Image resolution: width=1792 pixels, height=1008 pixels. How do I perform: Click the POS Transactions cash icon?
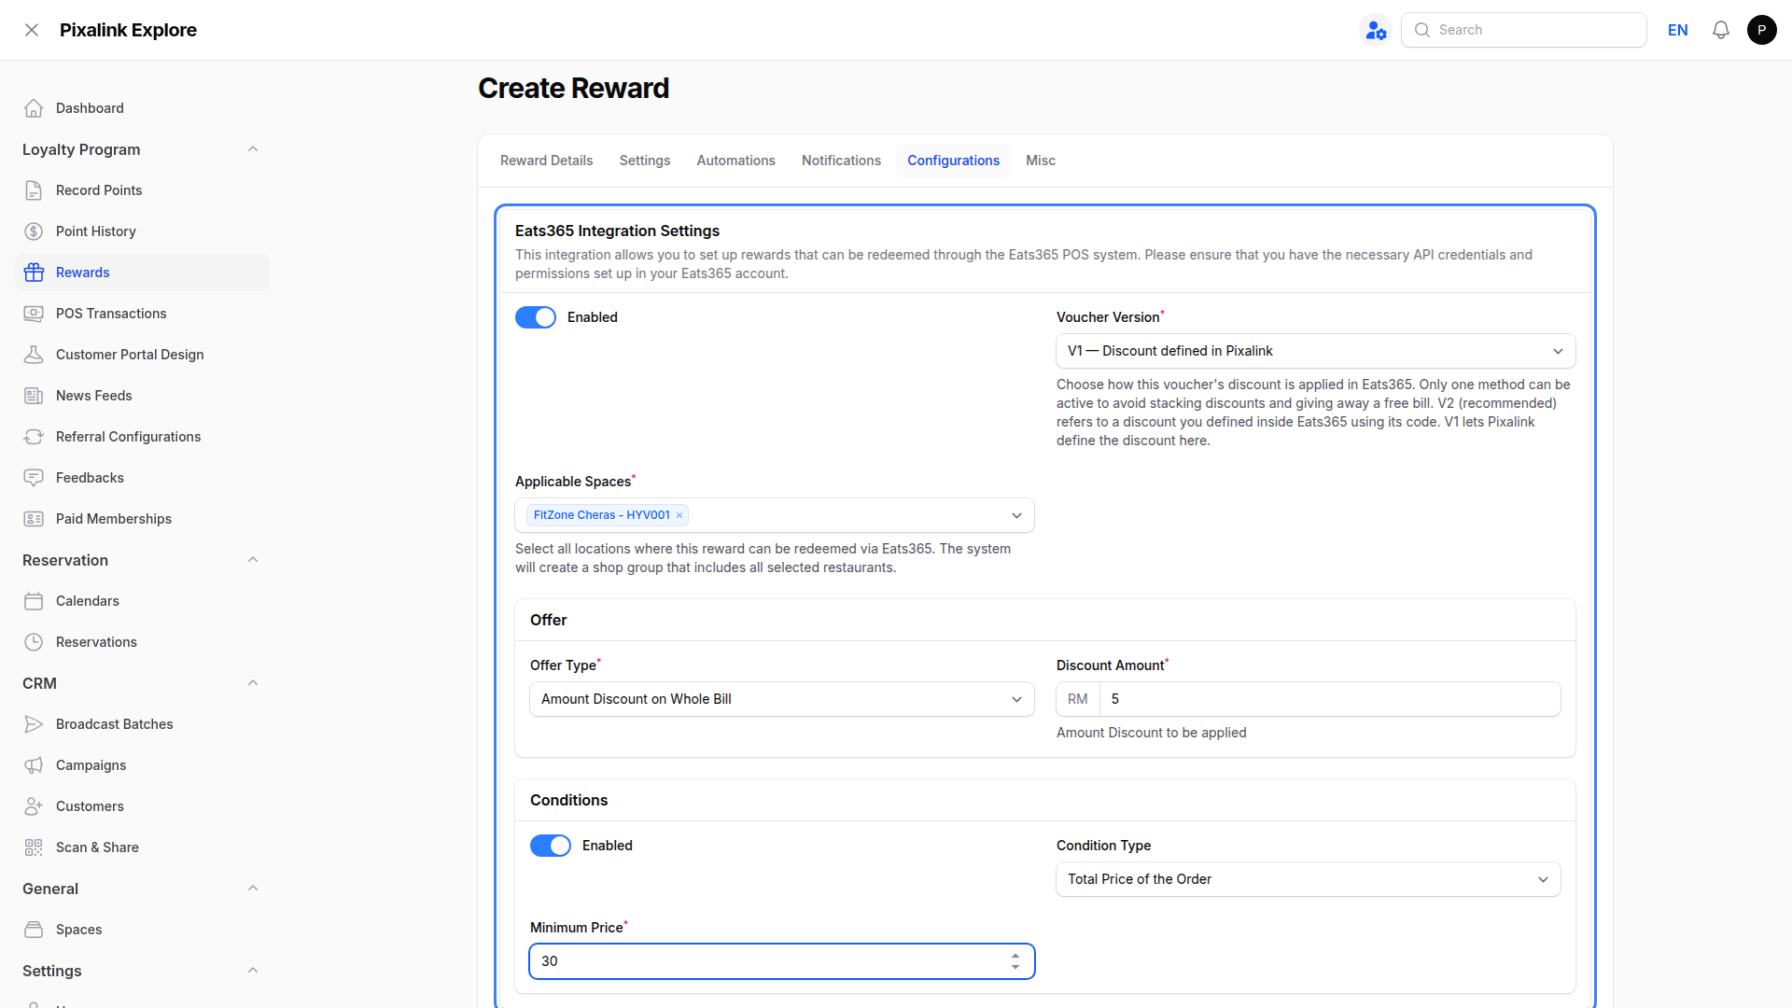click(34, 314)
